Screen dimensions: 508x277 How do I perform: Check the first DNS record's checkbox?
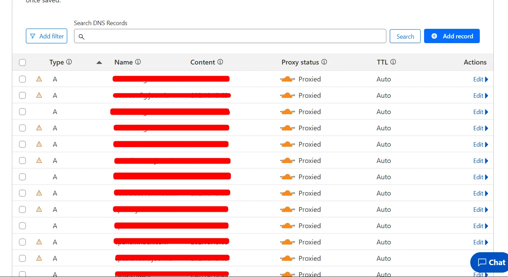pyautogui.click(x=22, y=79)
